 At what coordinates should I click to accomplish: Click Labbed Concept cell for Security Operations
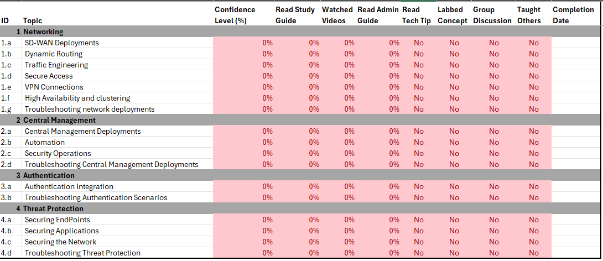tap(454, 153)
